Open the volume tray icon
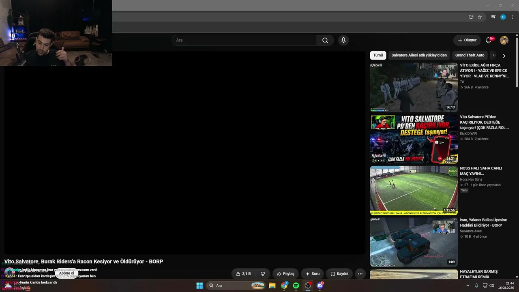The height and width of the screenshot is (292, 519). (493, 286)
